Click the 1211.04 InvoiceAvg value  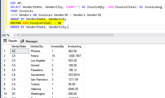[x=73, y=80]
